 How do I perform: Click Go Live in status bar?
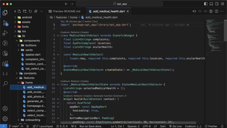coord(176,126)
